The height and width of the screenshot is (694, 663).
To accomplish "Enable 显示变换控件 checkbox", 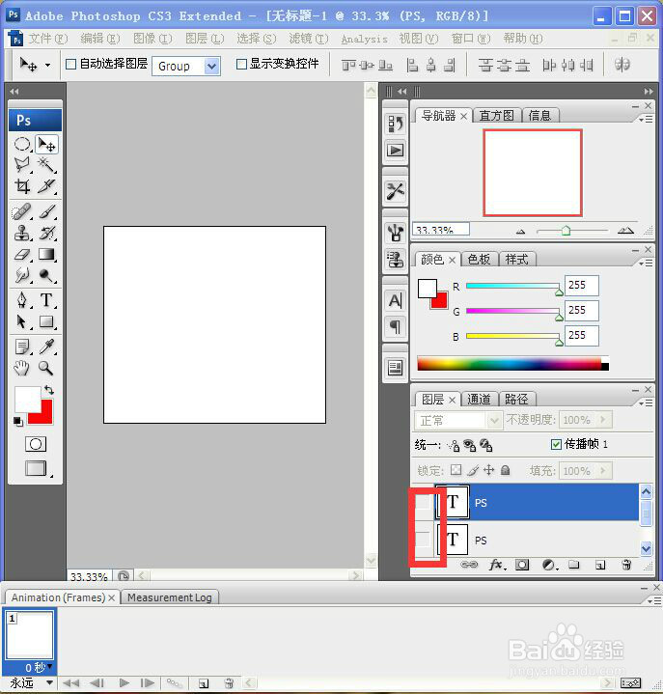I will [241, 64].
